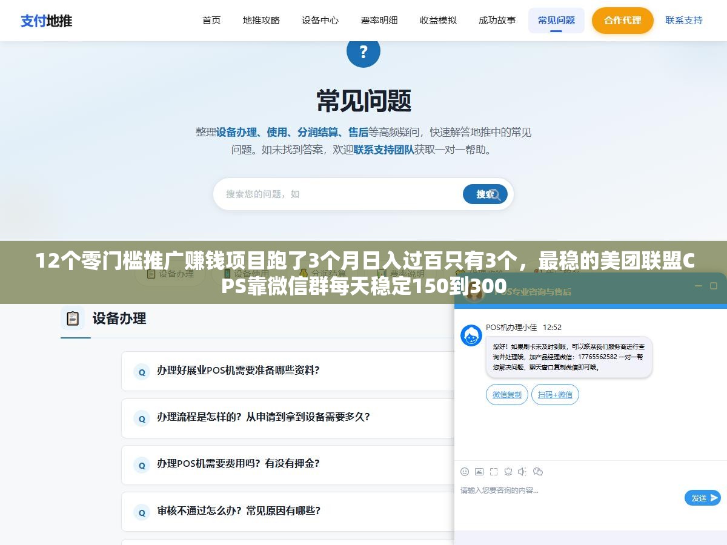
Task: Select 收益模拟 in the top navigation
Action: click(438, 21)
